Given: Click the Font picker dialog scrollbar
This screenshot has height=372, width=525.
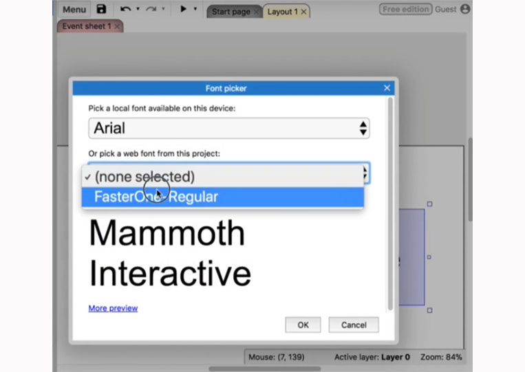Looking at the screenshot, I should 390,204.
